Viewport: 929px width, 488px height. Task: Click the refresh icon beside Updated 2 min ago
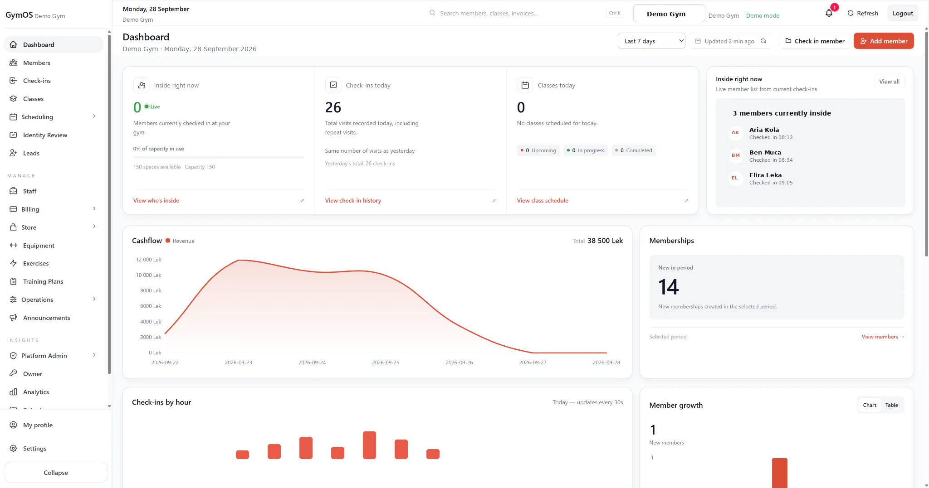click(763, 41)
